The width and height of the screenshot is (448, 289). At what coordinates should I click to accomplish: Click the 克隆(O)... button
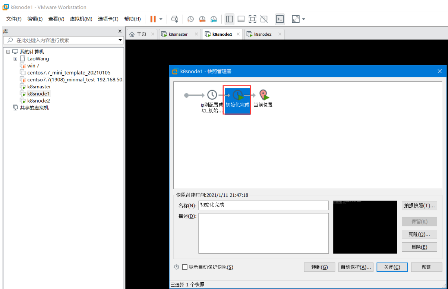(x=419, y=234)
